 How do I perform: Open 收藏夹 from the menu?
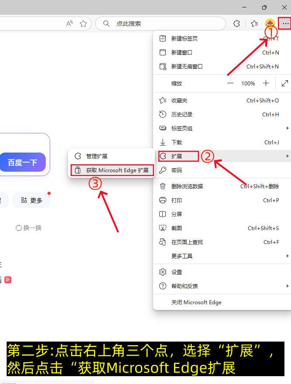[222, 100]
